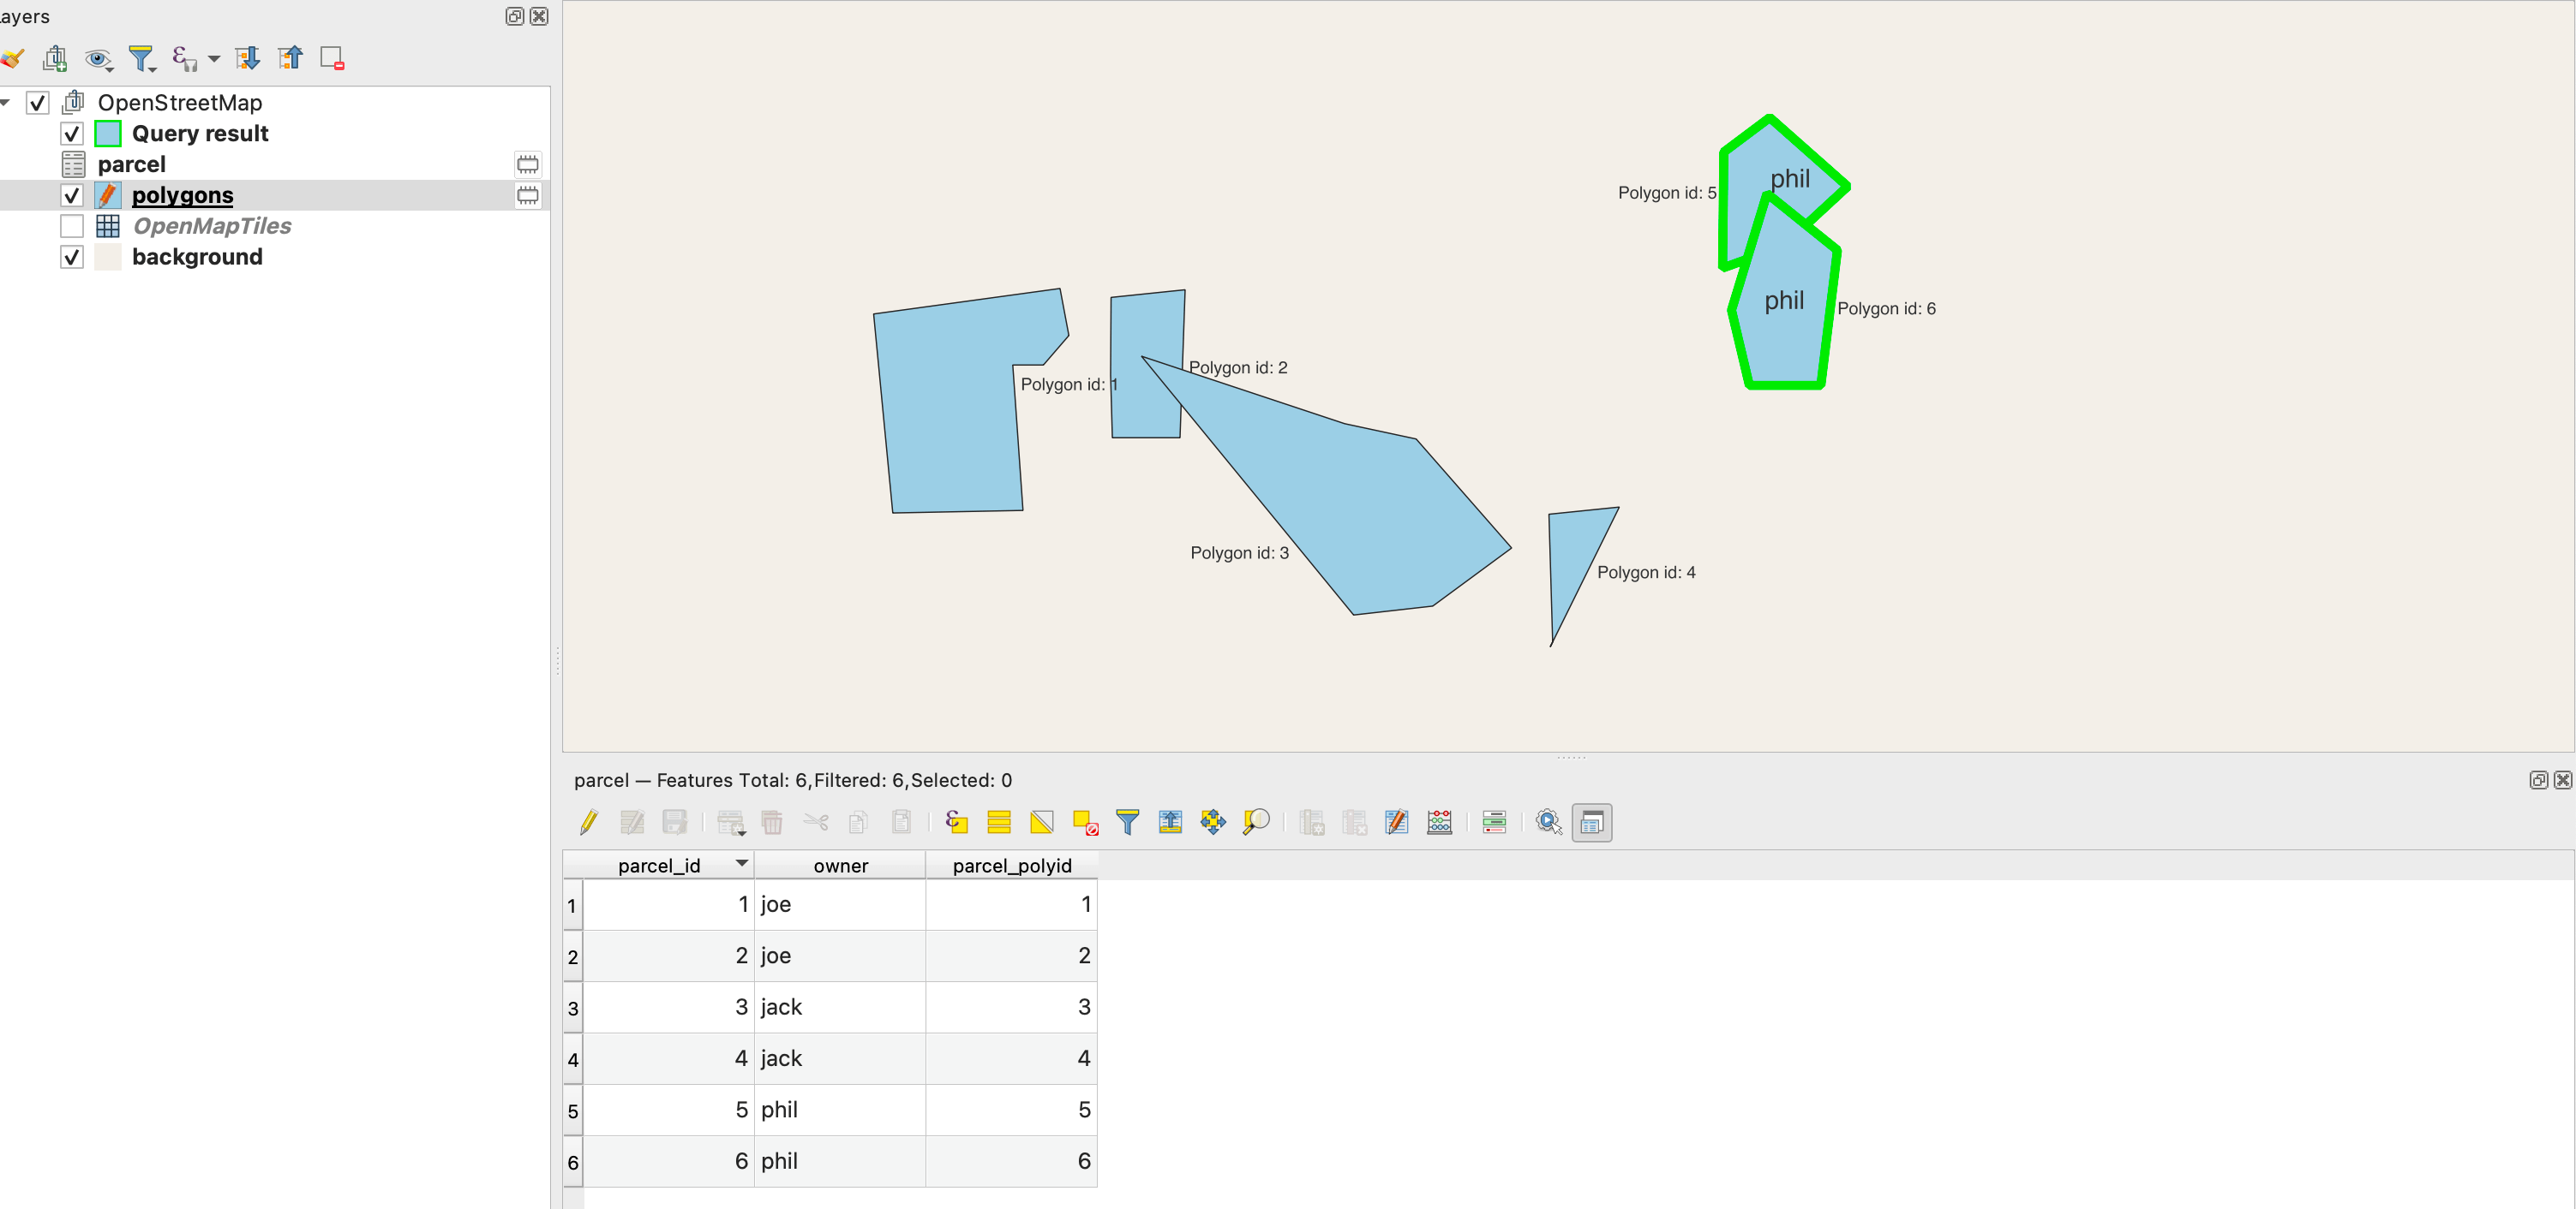2576x1209 pixels.
Task: Click the parcel layer name
Action: (x=130, y=163)
